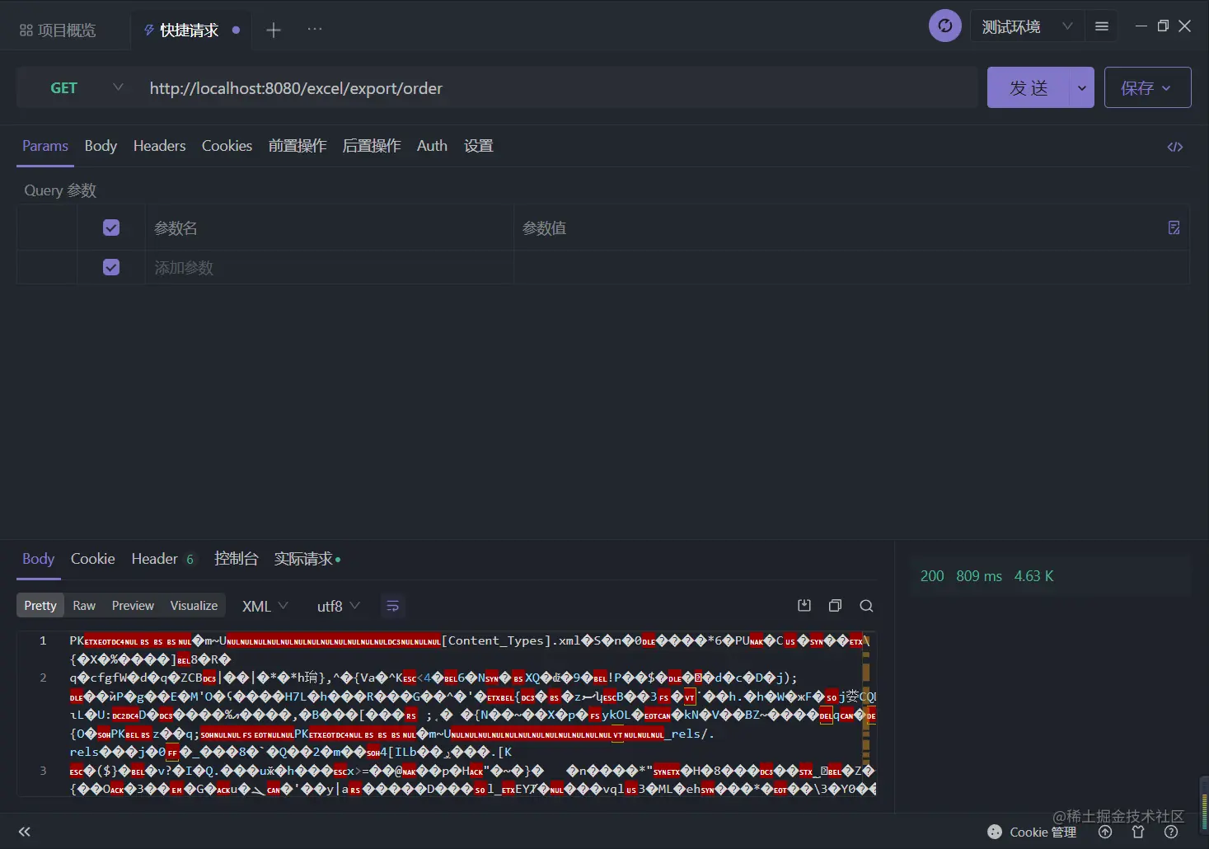The width and height of the screenshot is (1209, 849).
Task: Click the purple sync refresh icon
Action: (944, 26)
